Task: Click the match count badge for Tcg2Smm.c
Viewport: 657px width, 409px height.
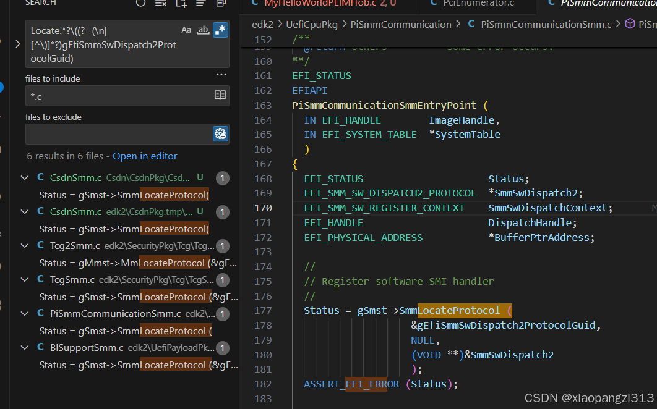Action: coord(223,246)
